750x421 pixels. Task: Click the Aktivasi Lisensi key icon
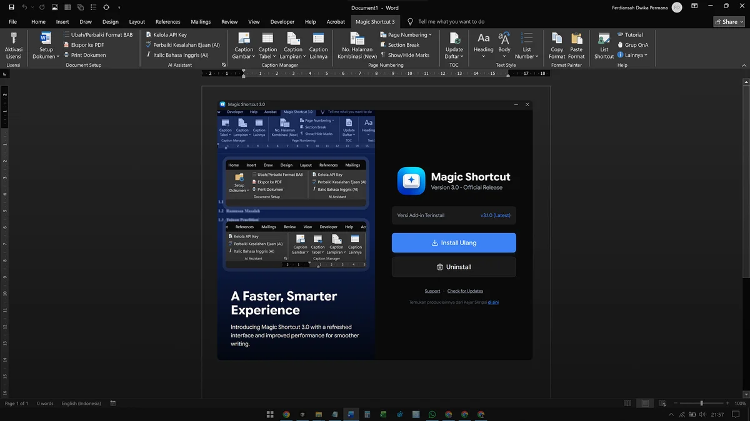point(13,37)
